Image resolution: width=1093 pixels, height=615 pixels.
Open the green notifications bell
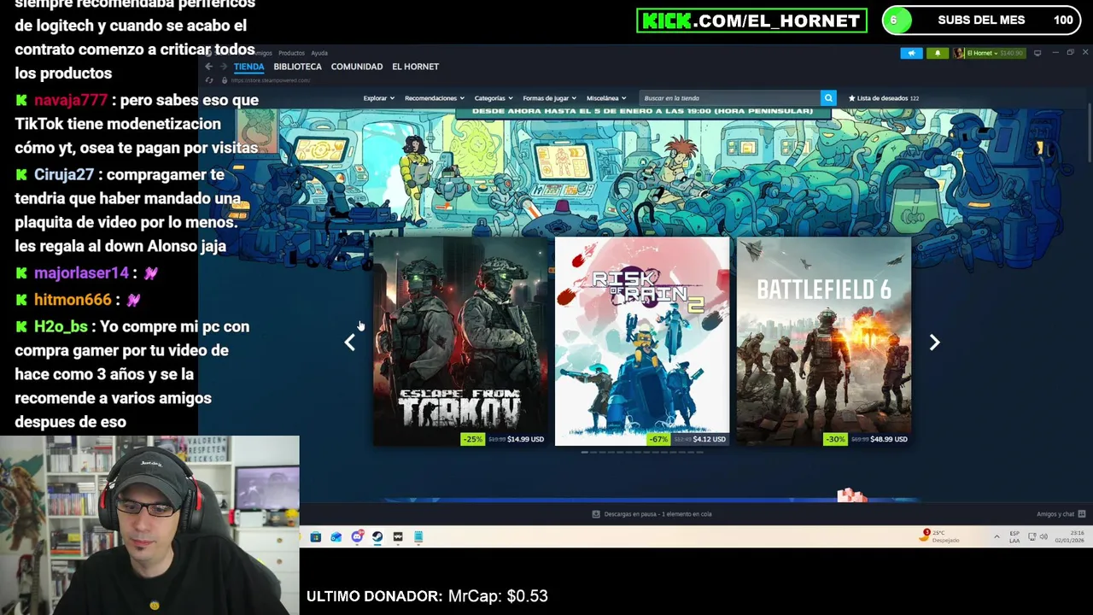click(938, 53)
